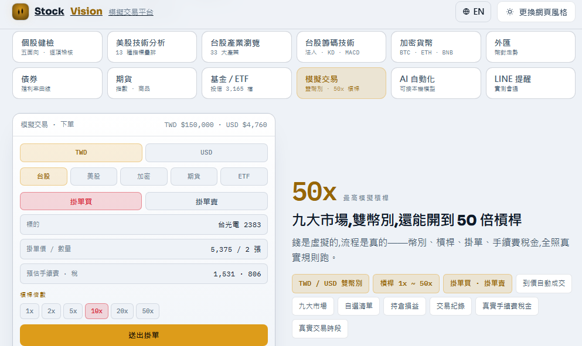The image size is (582, 346).
Task: Choose ETF market option in order form
Action: click(x=244, y=177)
